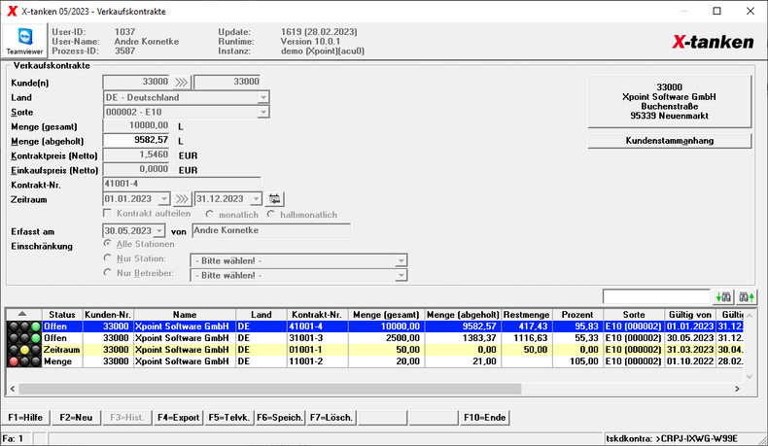Click Restmenge value 1116,63
Viewport: 768px width, 446px height.
click(527, 338)
